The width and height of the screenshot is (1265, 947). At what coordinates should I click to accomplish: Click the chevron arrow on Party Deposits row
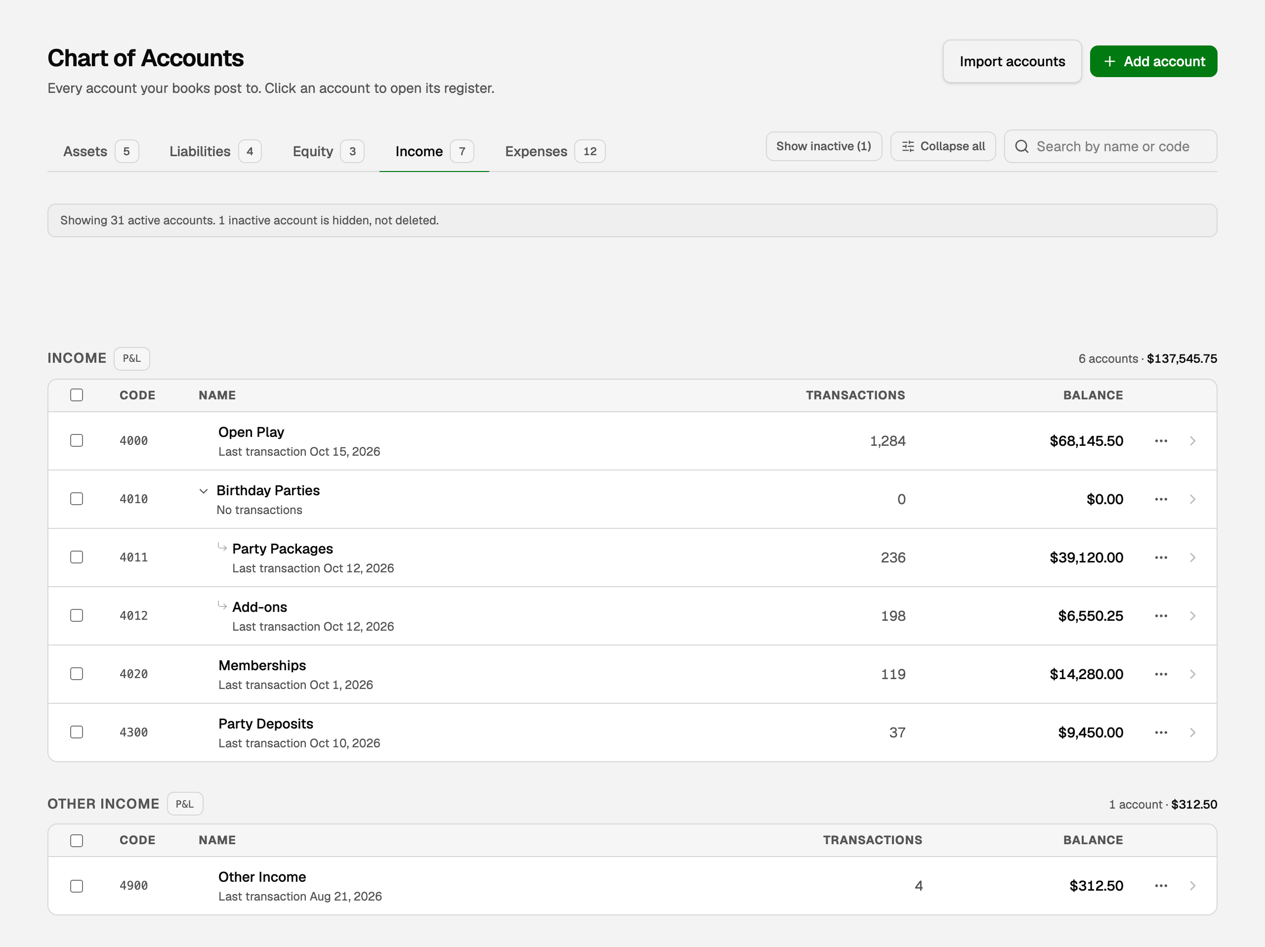coord(1192,732)
